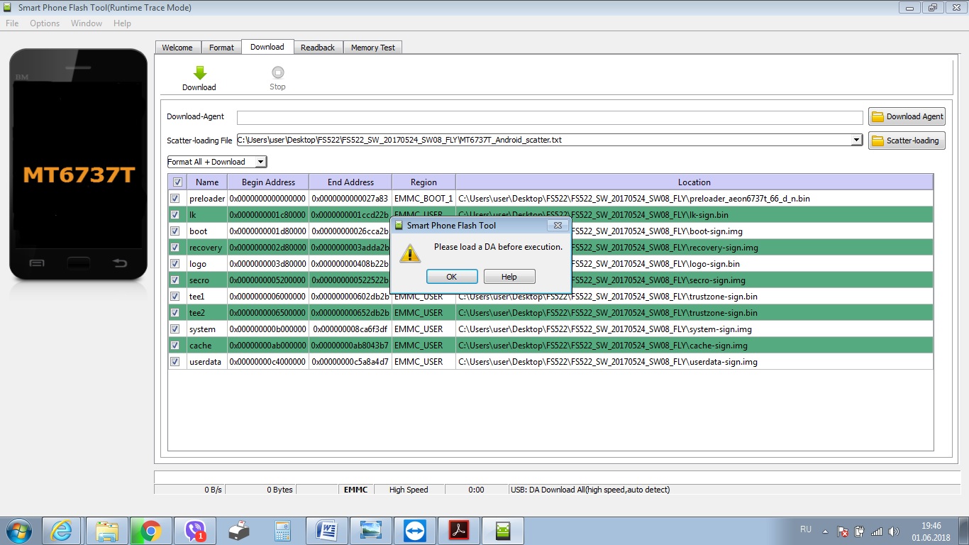Viewport: 969px width, 545px height.
Task: Click the Download-Agent path input field
Action: click(x=550, y=117)
